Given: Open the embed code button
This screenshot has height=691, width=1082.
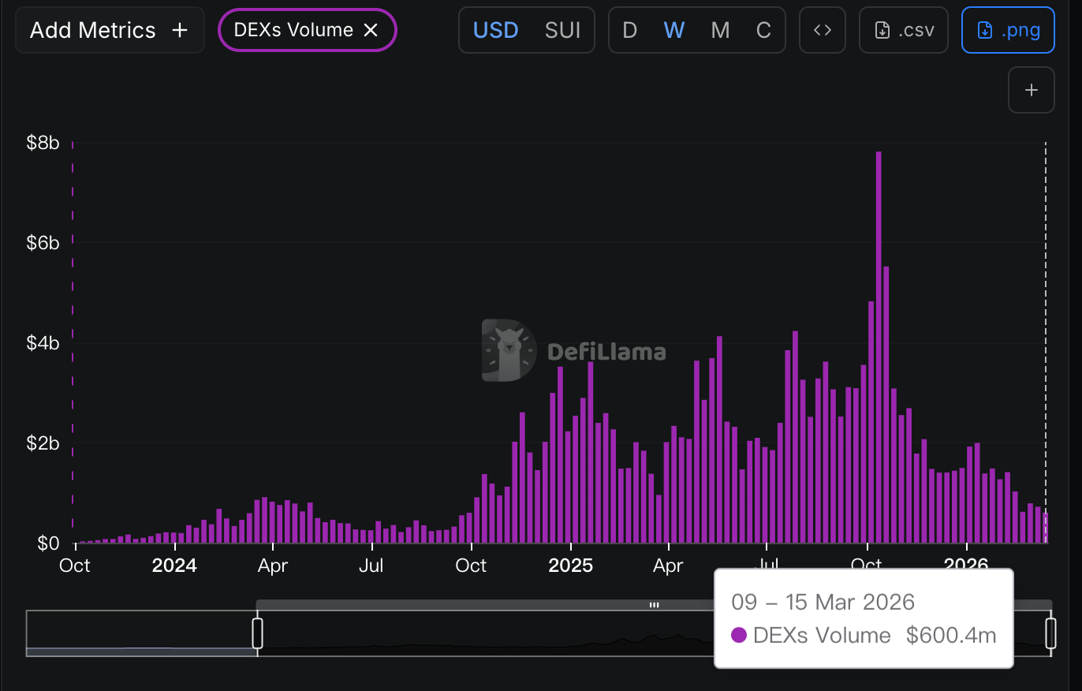Looking at the screenshot, I should 823,30.
